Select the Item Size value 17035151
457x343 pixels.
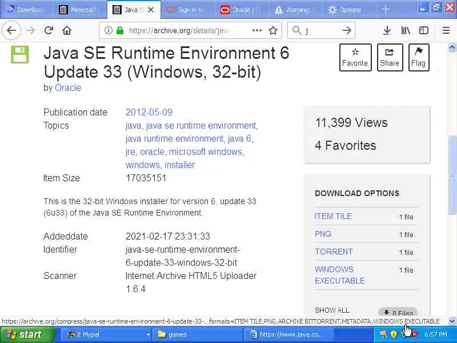pyautogui.click(x=146, y=178)
